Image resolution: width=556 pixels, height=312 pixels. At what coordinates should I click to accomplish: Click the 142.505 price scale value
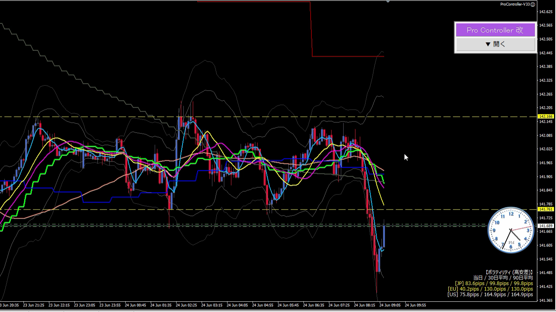pos(546,39)
